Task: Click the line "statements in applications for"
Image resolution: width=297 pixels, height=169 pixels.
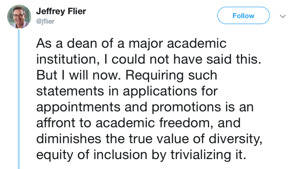Action: (x=127, y=92)
